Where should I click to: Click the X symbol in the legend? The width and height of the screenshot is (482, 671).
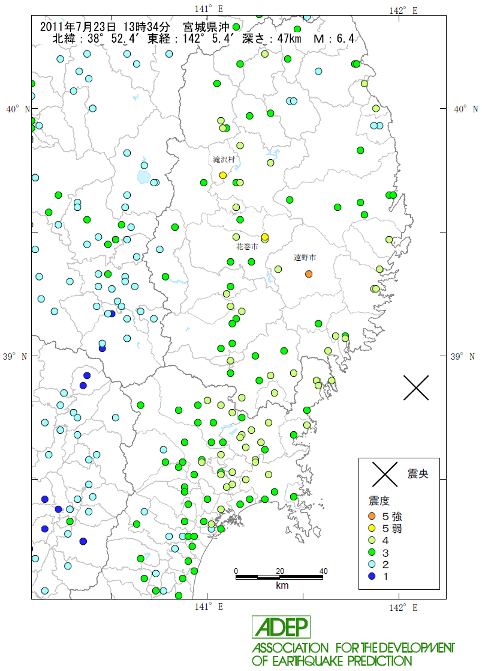pyautogui.click(x=385, y=474)
